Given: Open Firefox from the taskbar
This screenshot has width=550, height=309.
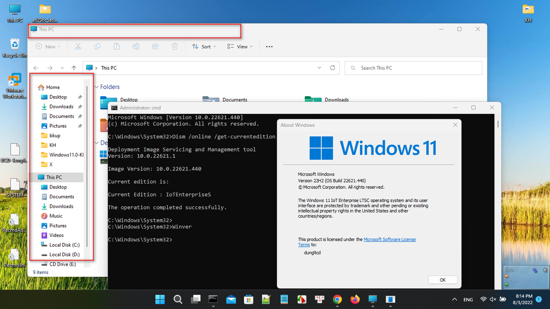Looking at the screenshot, I should tap(355, 299).
